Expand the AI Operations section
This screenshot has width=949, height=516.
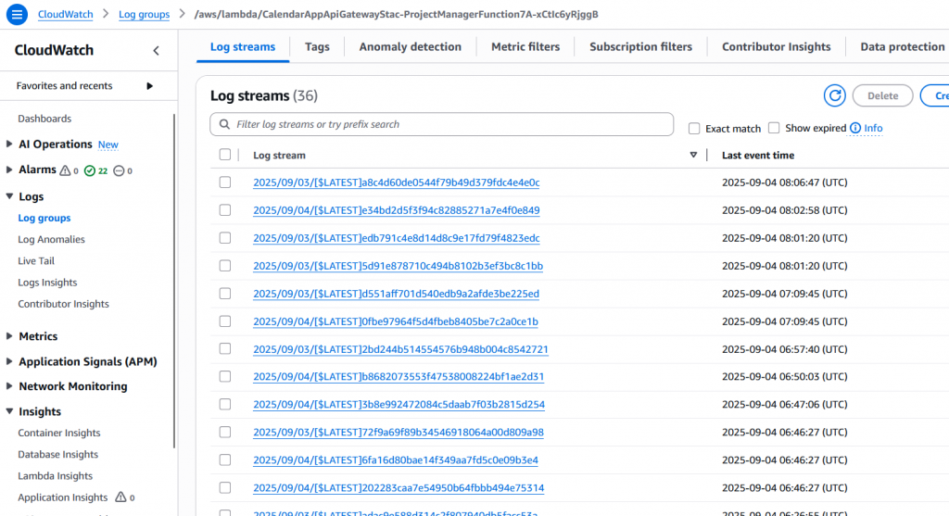(9, 144)
